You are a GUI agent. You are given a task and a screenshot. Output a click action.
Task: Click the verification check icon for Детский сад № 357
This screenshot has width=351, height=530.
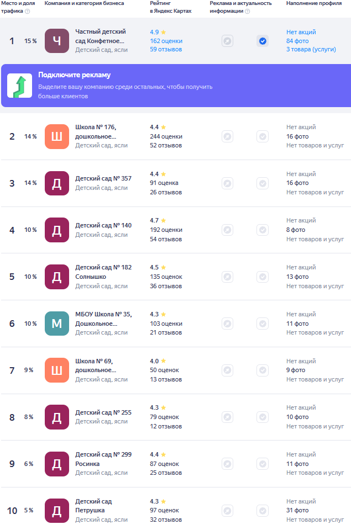coord(263,183)
